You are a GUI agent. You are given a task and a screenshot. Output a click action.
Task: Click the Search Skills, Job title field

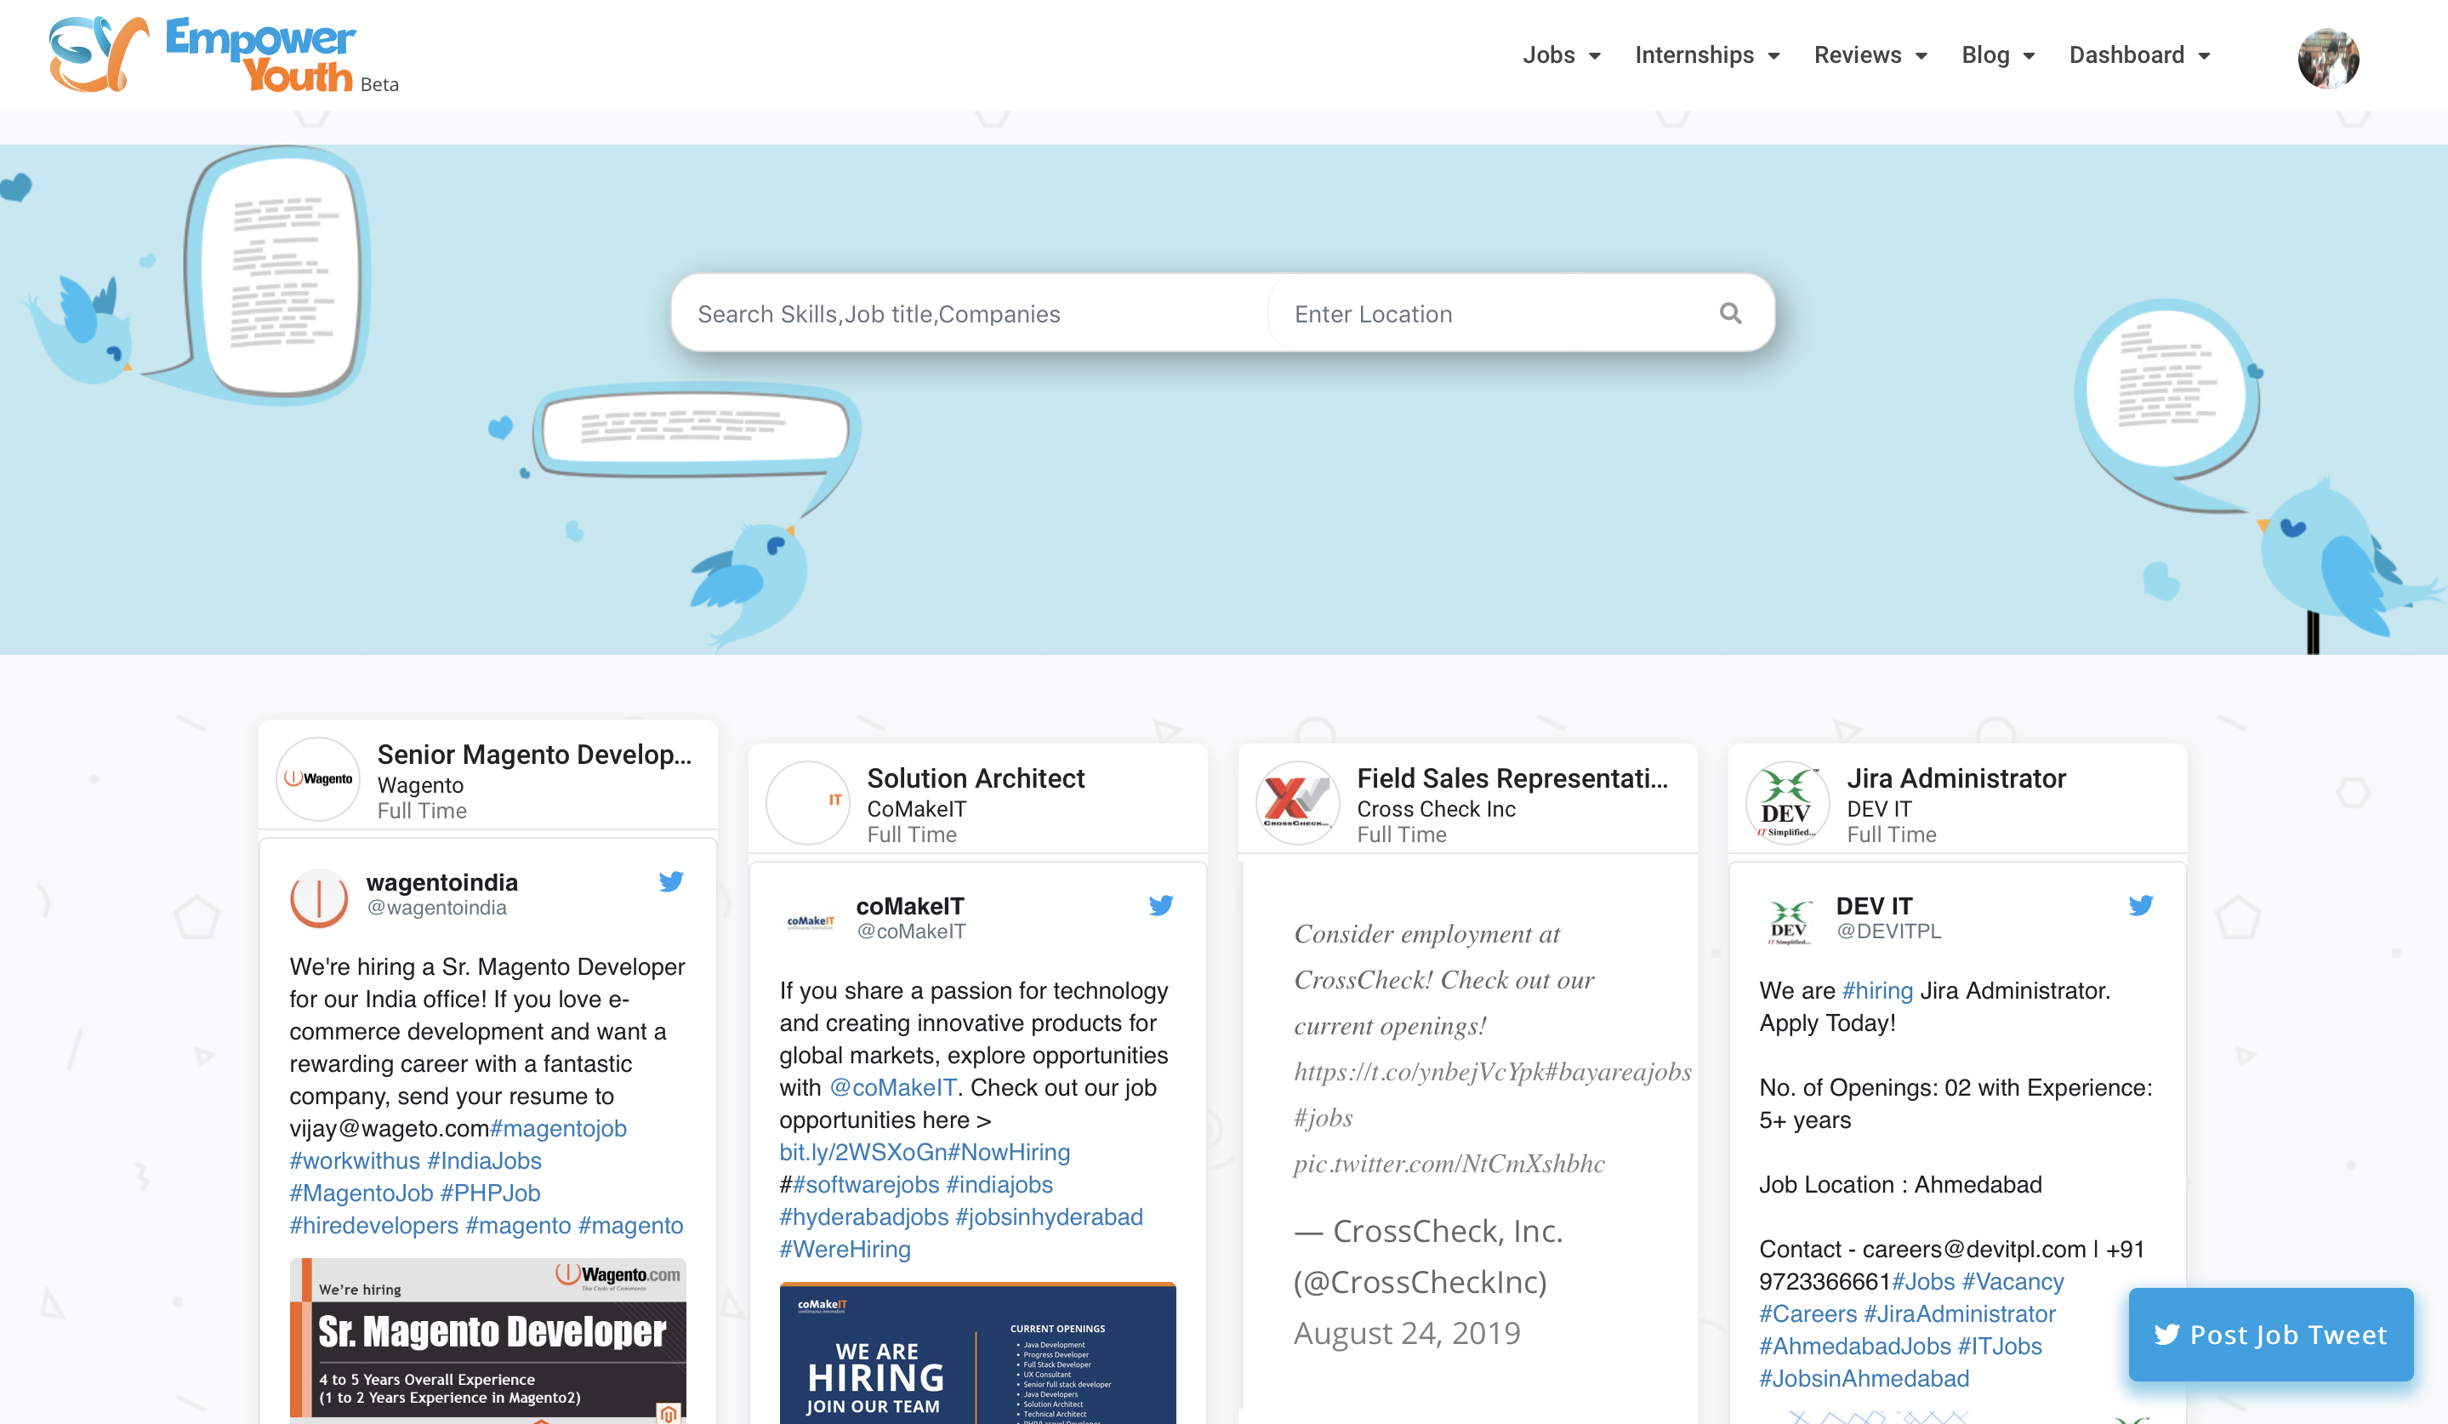[x=971, y=314]
